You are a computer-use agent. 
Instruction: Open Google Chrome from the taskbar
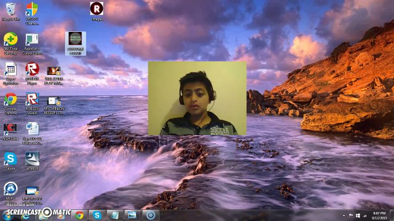79,215
